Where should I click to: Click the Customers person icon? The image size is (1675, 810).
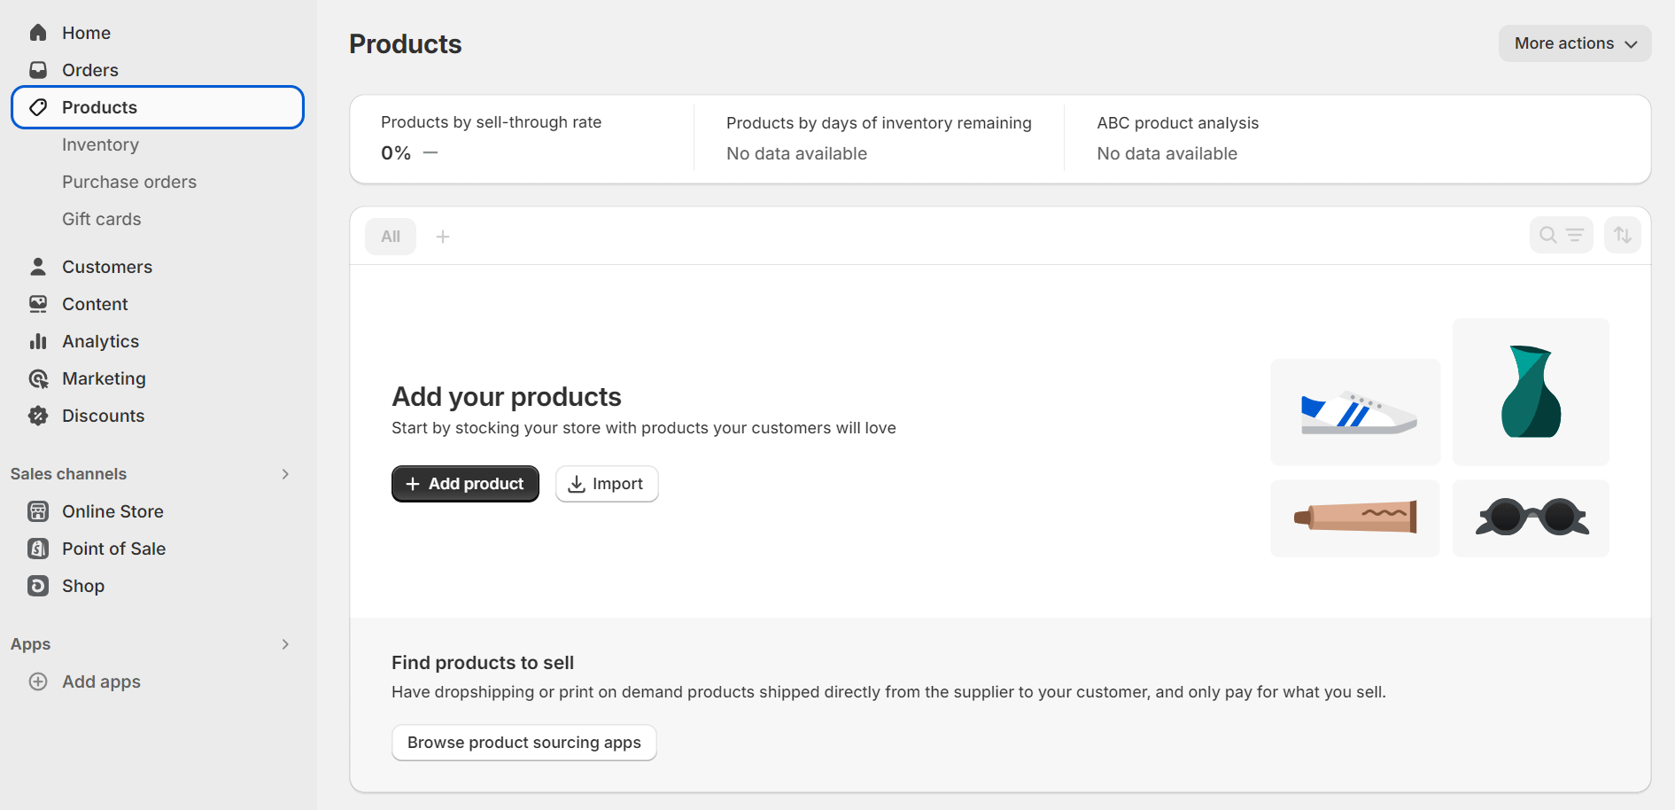[x=38, y=267]
